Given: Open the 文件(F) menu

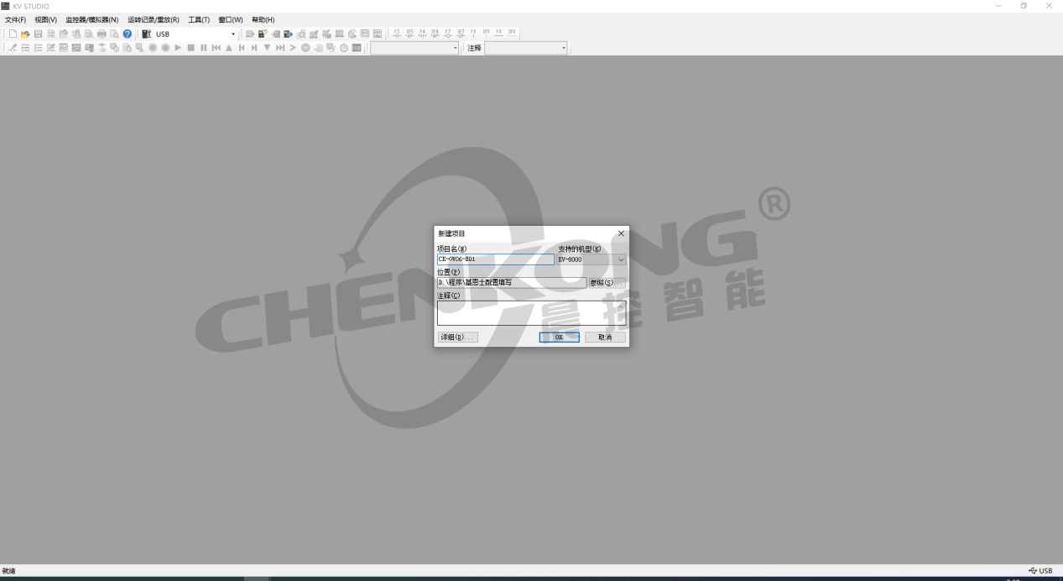Looking at the screenshot, I should 15,19.
